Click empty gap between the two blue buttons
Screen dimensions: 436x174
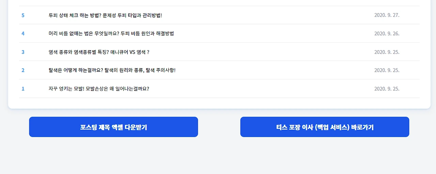(219, 127)
